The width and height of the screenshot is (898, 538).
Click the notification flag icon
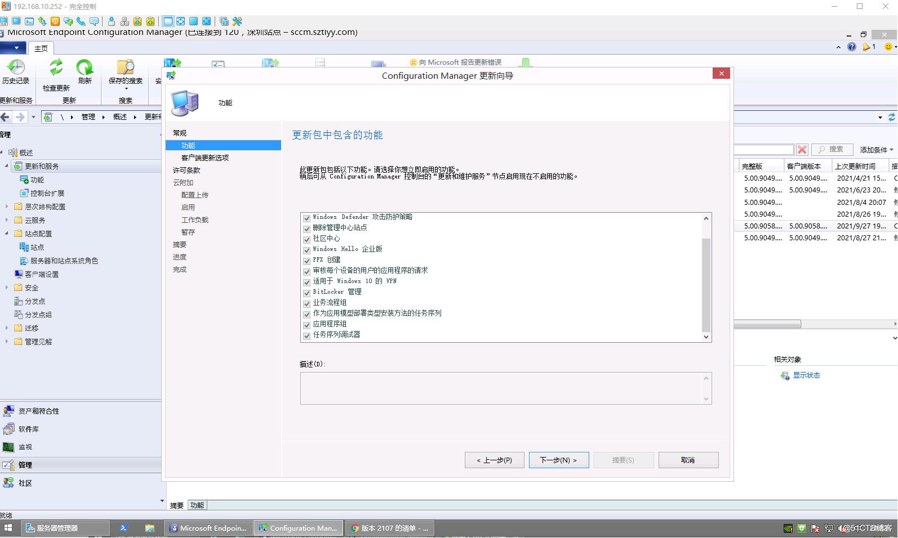pos(866,47)
